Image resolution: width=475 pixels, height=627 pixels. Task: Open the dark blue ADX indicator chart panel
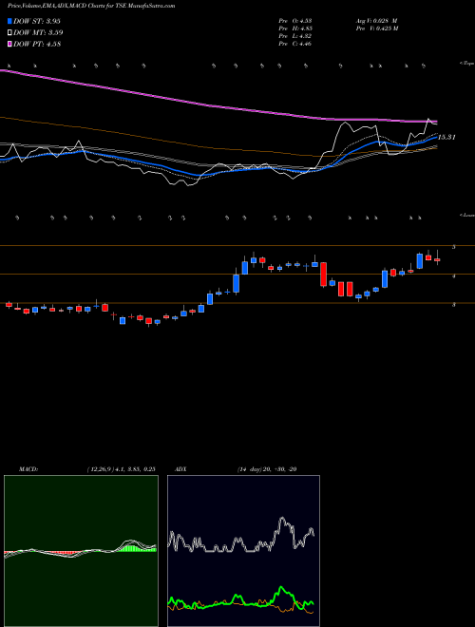[243, 551]
